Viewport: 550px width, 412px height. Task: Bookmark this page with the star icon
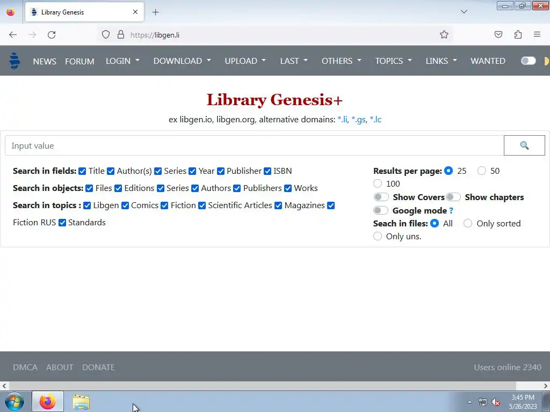coord(444,35)
